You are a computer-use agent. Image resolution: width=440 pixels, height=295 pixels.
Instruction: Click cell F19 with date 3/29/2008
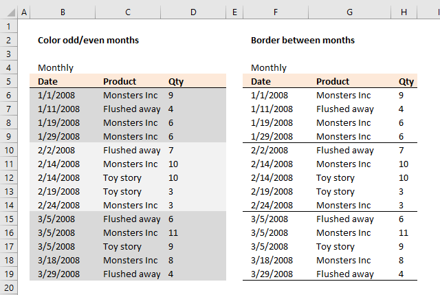(x=276, y=274)
